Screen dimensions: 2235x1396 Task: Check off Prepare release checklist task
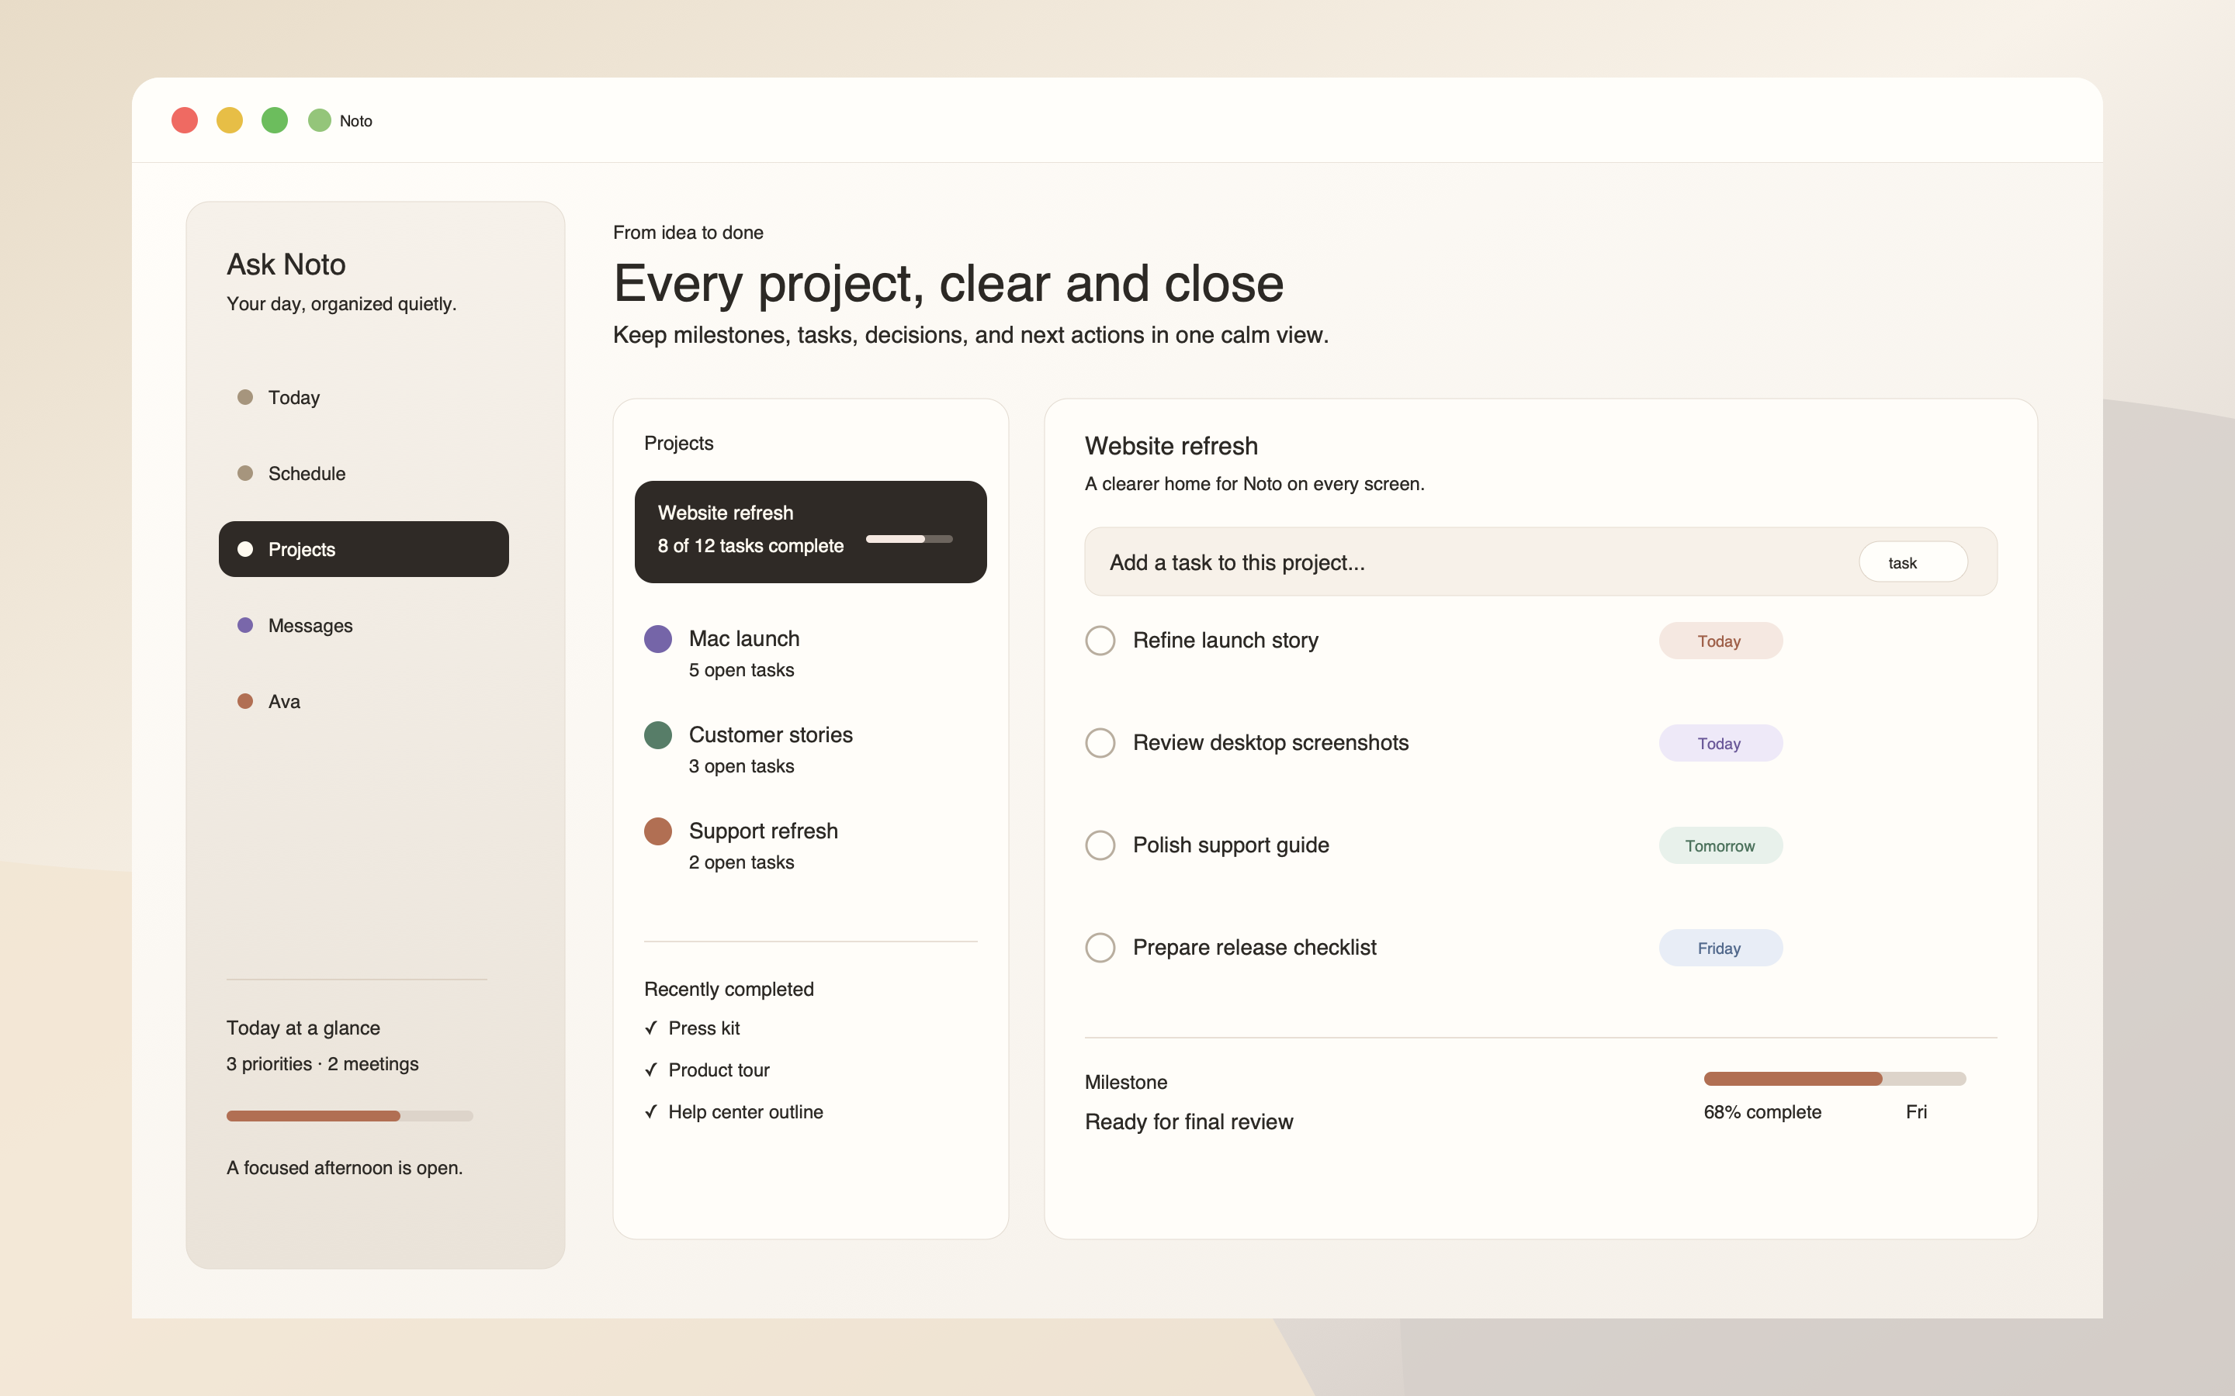(1100, 947)
